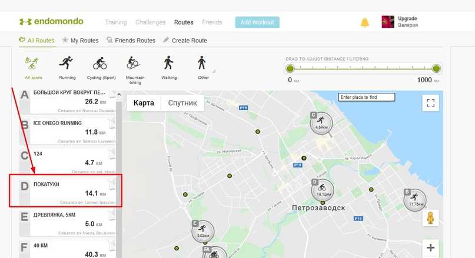
Task: Open the Training menu
Action: [116, 22]
